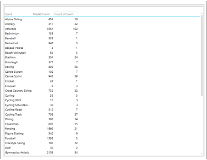Click the Beach Volleyball sport cell
Screen dimensions: 207x160
[x=15, y=53]
